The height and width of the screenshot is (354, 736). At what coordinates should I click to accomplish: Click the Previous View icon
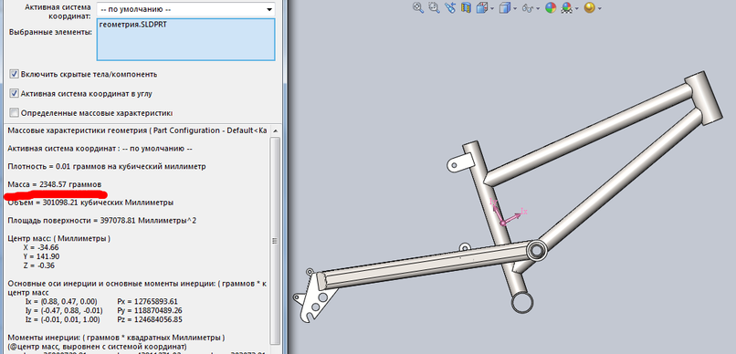coord(450,7)
